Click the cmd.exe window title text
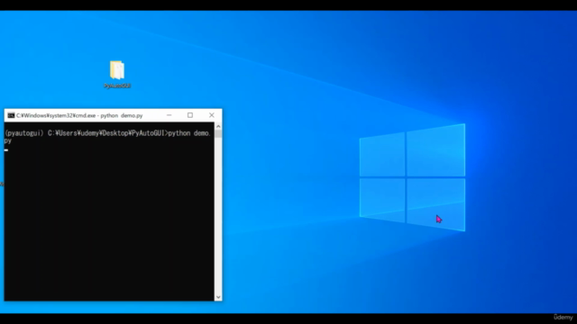The width and height of the screenshot is (577, 324). point(79,115)
